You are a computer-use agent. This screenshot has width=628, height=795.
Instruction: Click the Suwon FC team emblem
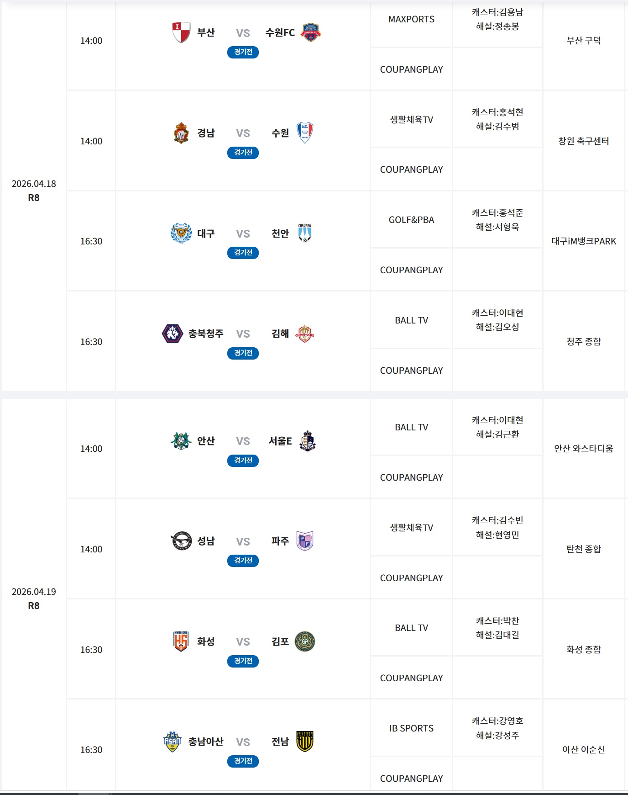311,32
